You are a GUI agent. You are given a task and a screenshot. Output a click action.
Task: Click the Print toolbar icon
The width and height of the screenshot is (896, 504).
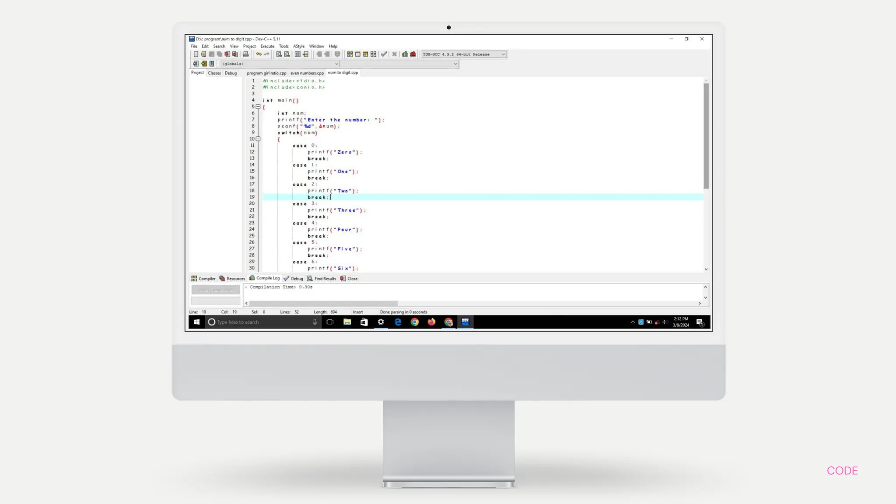(x=245, y=54)
